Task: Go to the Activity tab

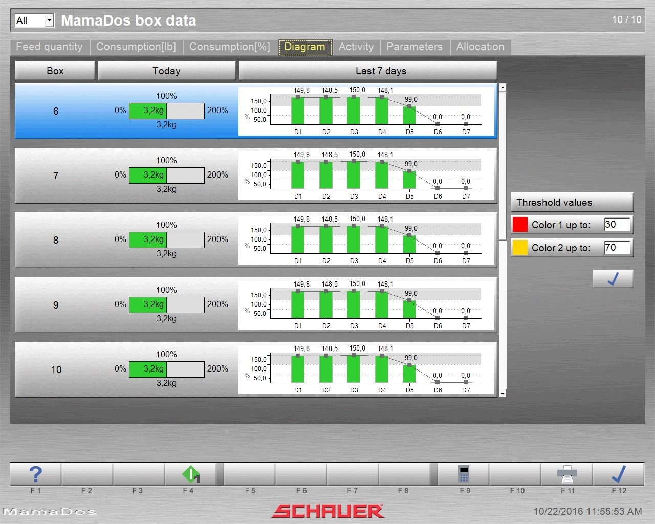Action: click(x=356, y=47)
